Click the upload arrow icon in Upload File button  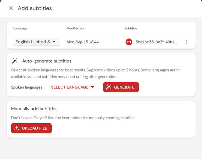click(x=17, y=128)
